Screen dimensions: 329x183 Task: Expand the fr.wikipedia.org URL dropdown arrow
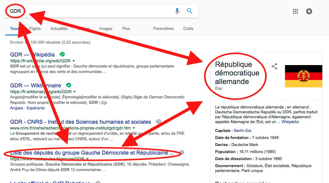tap(74, 61)
